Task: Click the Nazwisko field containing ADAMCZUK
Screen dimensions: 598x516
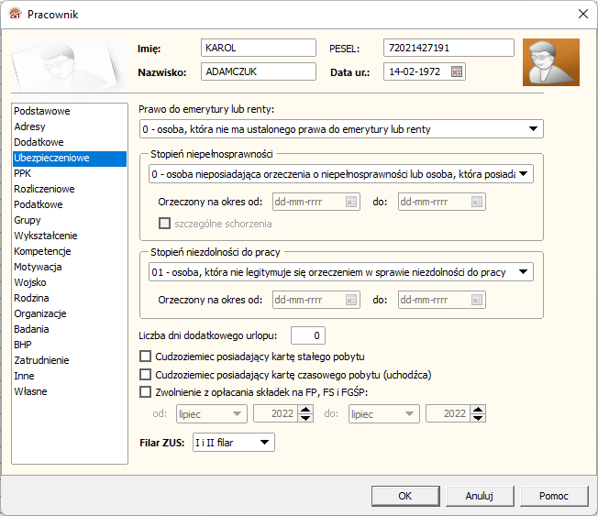Action: coord(259,71)
